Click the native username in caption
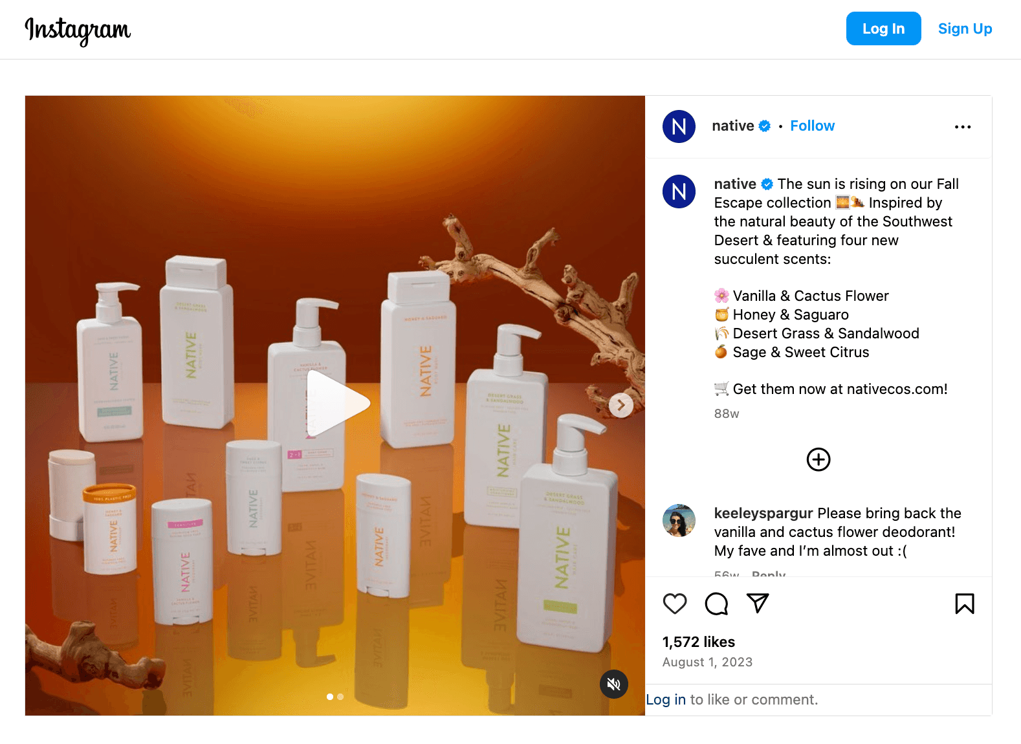 [735, 184]
